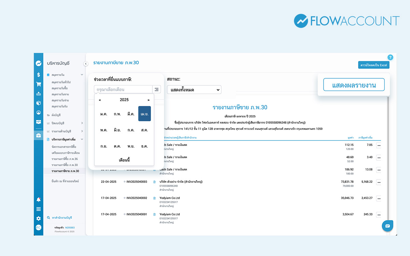Open the sales dollar-sign icon in sidebar
Viewport: 410px width, 256px height.
coord(39,75)
